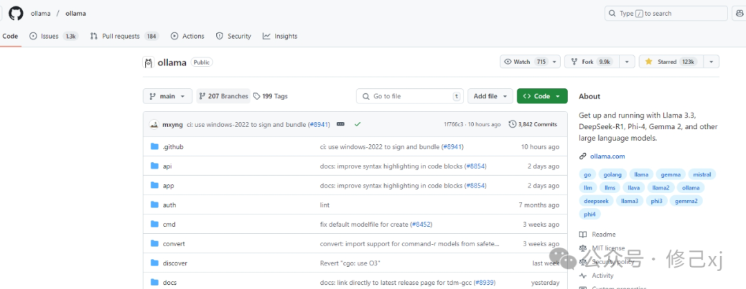Open 'Revert "cgo: use O3"' commit message
746x289 pixels.
pyautogui.click(x=350, y=263)
